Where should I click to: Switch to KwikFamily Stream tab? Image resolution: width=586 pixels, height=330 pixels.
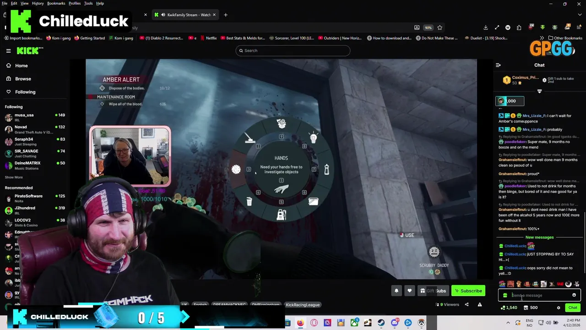point(185,15)
